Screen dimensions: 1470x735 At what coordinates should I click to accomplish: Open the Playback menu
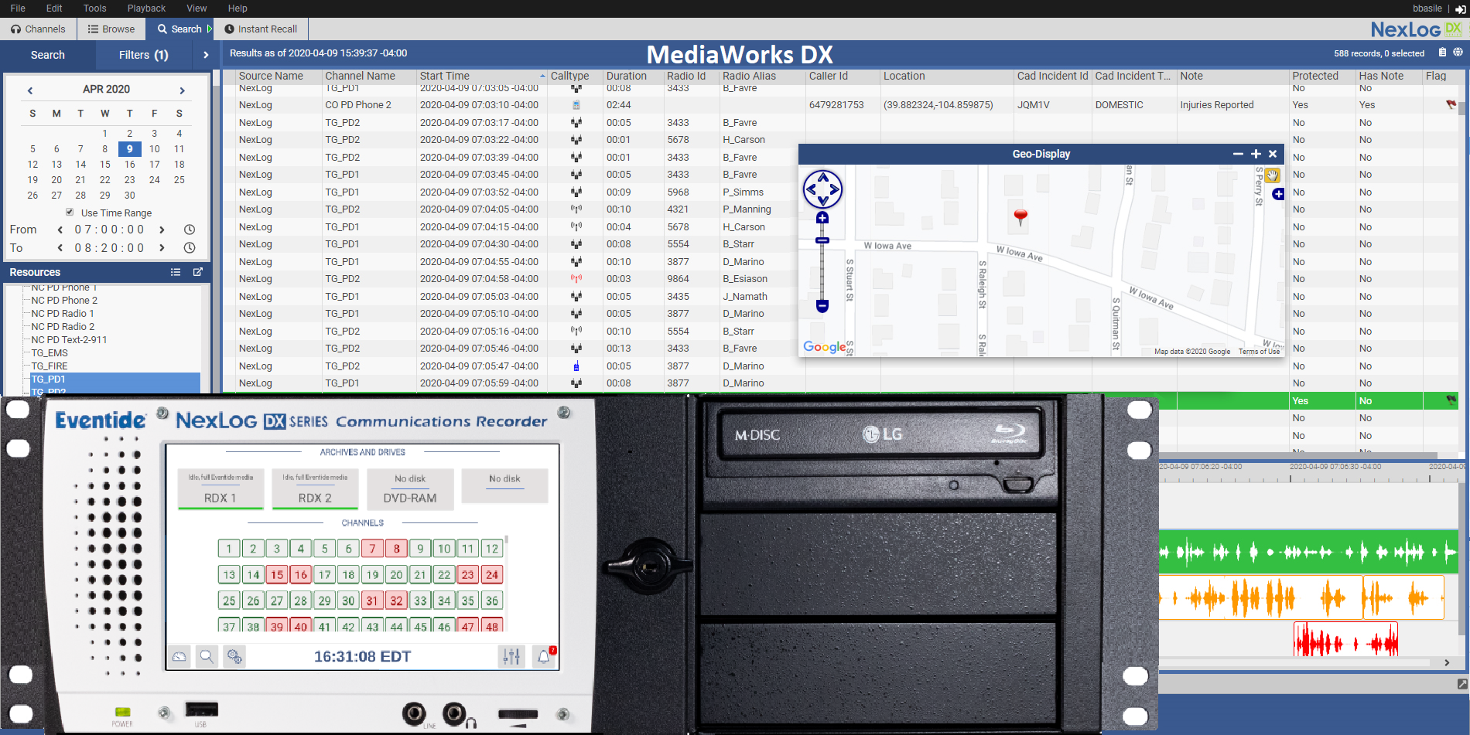146,9
